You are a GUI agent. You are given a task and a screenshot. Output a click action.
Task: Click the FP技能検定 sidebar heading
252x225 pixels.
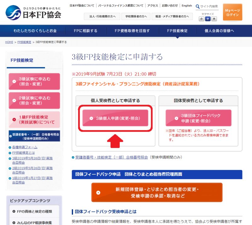22,60
